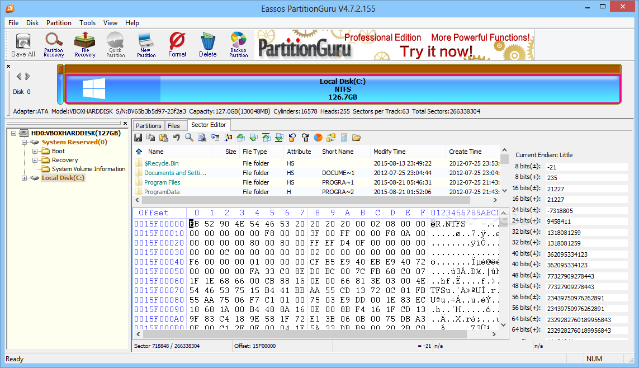Start Quick Partition
Screen dimensions: 639x368
click(x=115, y=45)
